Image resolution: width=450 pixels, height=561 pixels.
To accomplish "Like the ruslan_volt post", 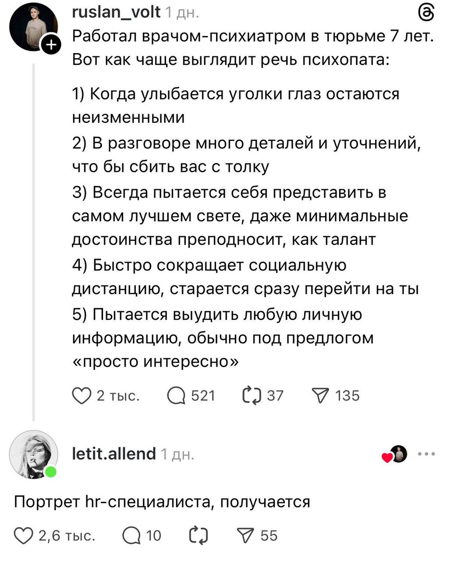I will click(x=81, y=396).
